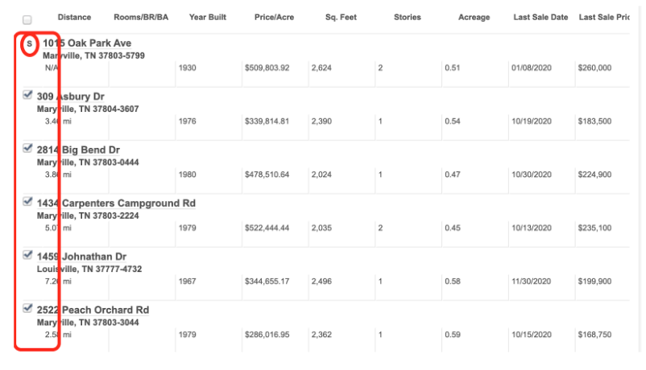Open the 1459 Johnathan Dr property link
The width and height of the screenshot is (646, 370).
81,257
